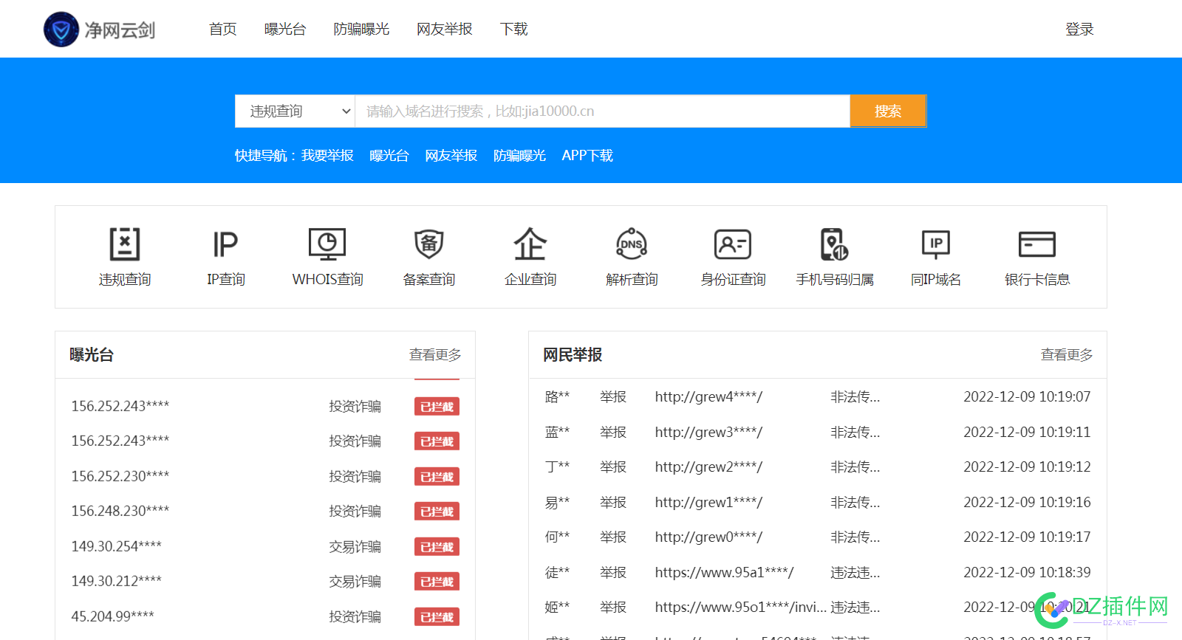
Task: Click 网友举报 quick navigation link
Action: coord(451,155)
